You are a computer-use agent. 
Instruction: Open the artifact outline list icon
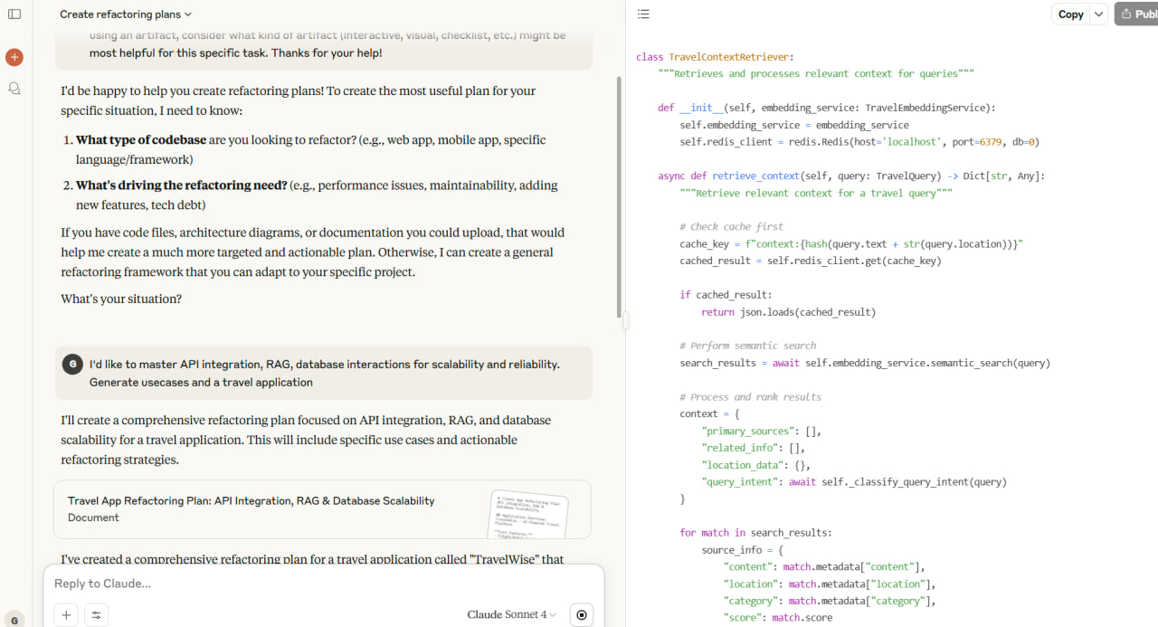click(643, 14)
